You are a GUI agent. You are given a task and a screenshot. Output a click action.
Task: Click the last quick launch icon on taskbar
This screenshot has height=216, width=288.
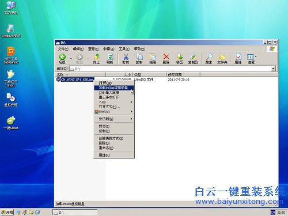[x=37, y=212]
